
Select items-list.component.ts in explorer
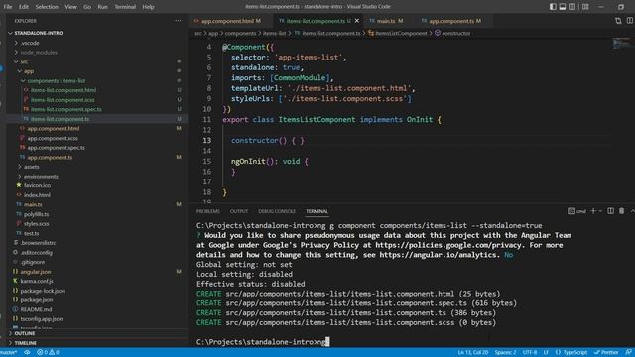click(x=60, y=119)
